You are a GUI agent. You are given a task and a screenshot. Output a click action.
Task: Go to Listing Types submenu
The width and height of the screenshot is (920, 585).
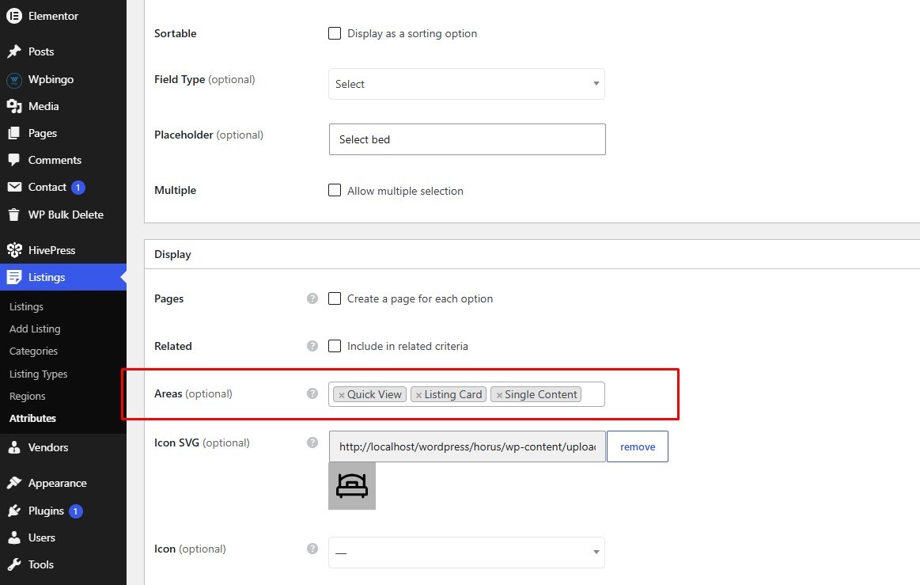pos(38,374)
